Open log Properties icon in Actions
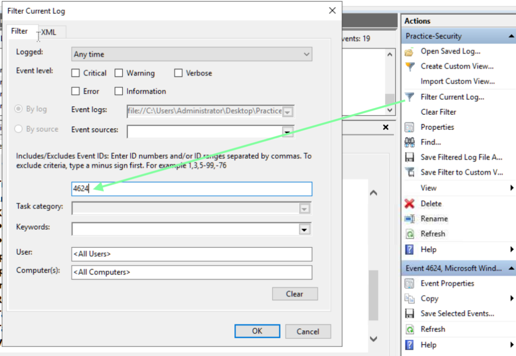This screenshot has height=356, width=516. coord(410,127)
